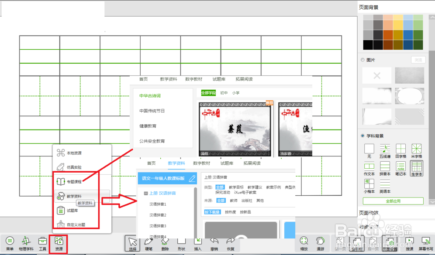Undo with the 撤销 icon
The image size is (435, 255).
214,243
